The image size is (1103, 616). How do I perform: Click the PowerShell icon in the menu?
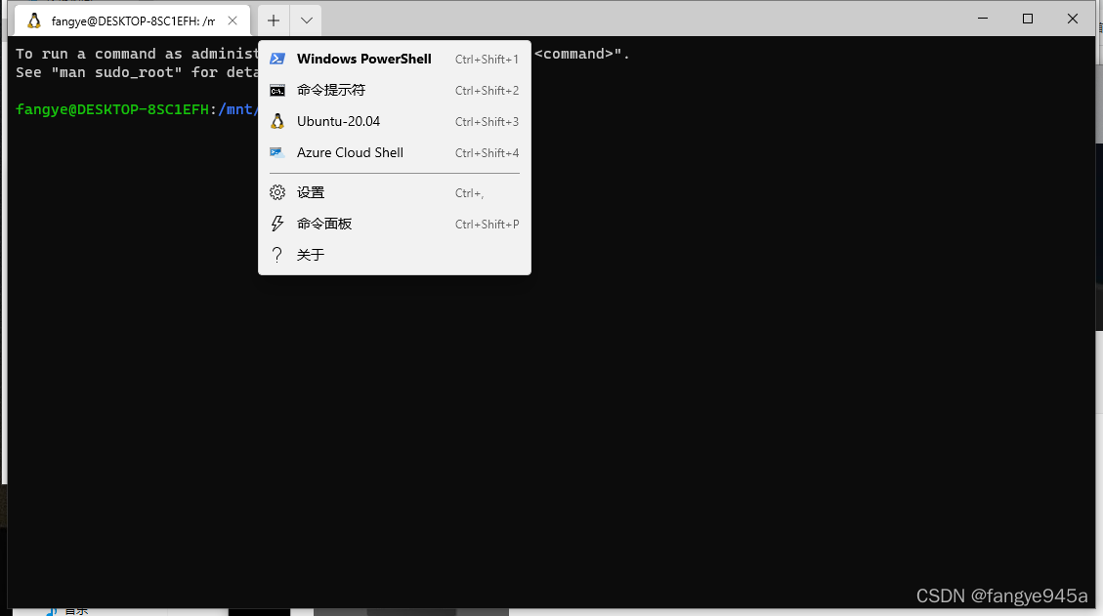pyautogui.click(x=277, y=60)
